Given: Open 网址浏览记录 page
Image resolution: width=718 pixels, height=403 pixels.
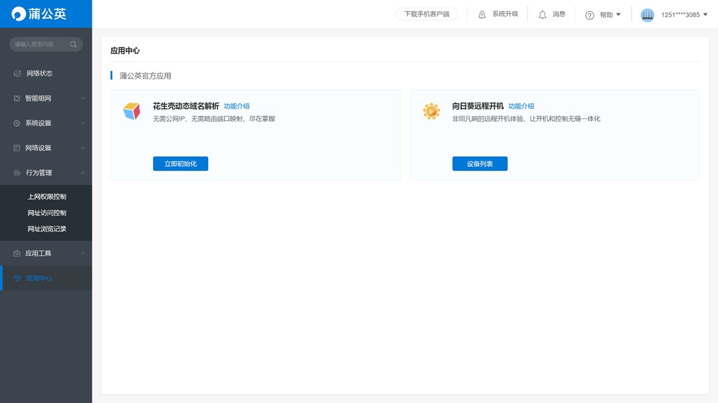Looking at the screenshot, I should 47,228.
